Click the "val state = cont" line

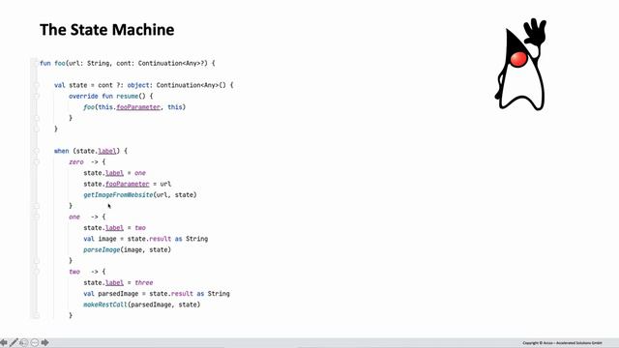(x=144, y=85)
